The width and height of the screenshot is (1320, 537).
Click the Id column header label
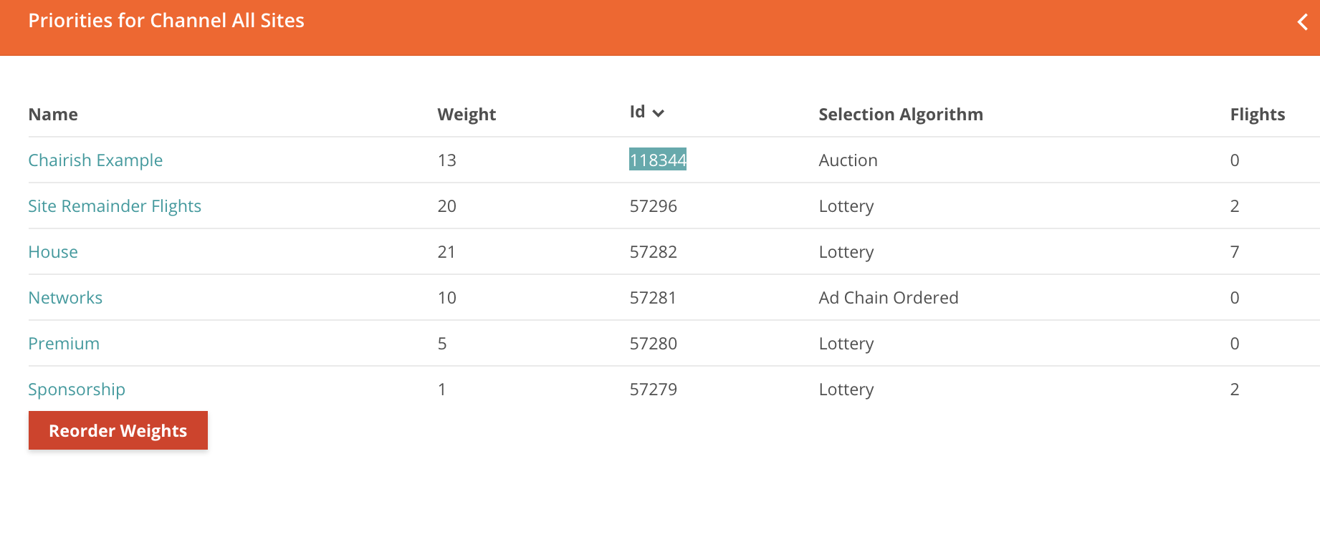click(x=637, y=112)
